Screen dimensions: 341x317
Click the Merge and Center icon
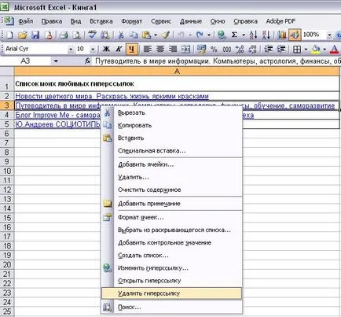[185, 49]
